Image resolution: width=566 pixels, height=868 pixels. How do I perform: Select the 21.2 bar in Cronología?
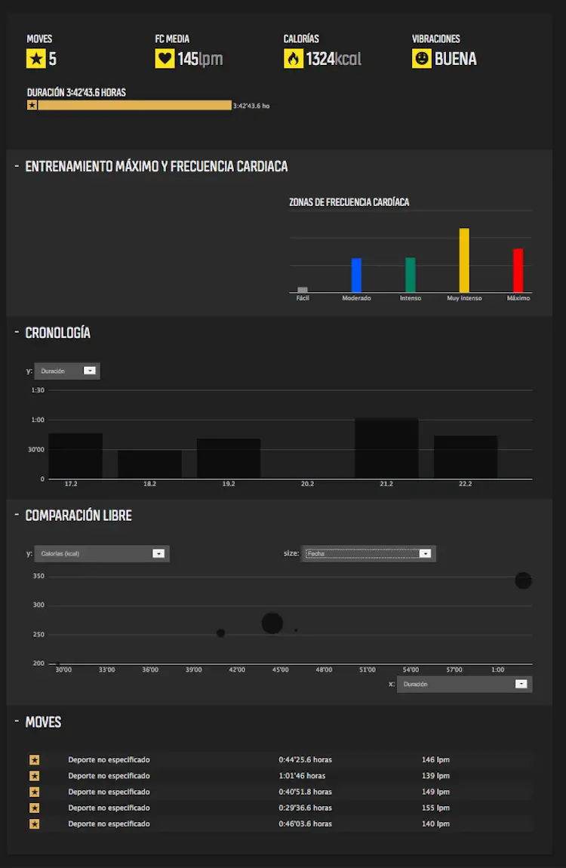tap(386, 448)
